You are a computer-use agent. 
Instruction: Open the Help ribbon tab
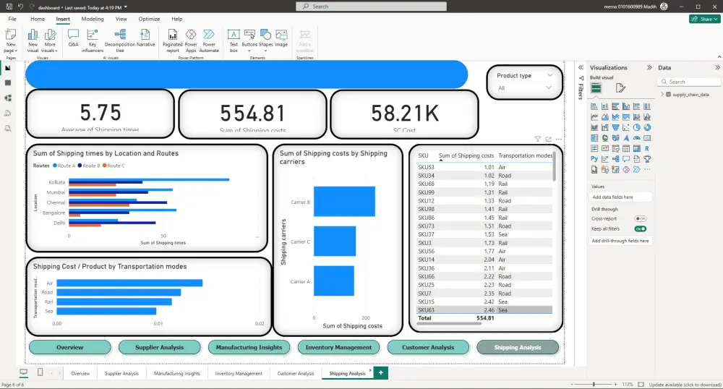[177, 19]
